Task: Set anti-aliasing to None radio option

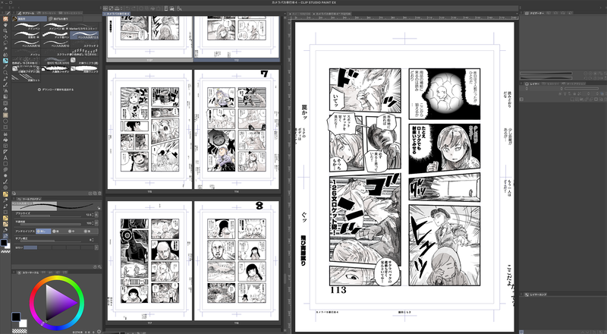Action: pos(43,232)
